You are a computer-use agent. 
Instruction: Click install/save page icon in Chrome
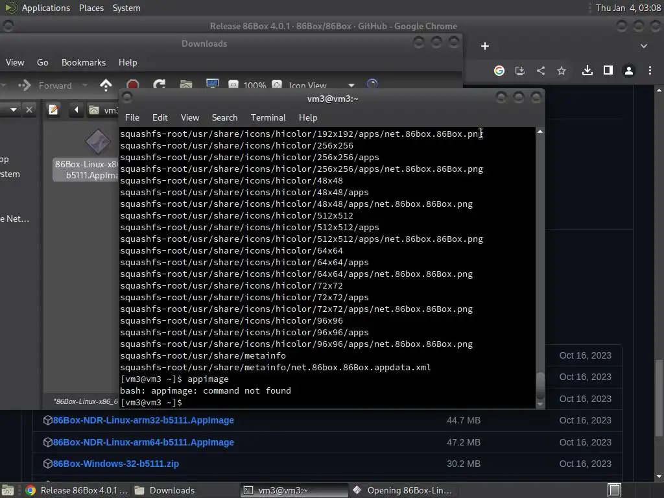coord(519,71)
